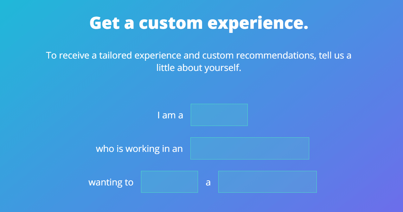
Task: Expand the dropdown right after "wanting to"
Action: pyautogui.click(x=170, y=182)
